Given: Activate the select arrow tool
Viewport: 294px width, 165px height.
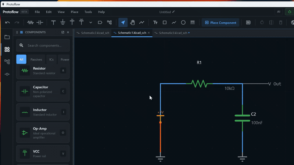Looking at the screenshot, I should 123,23.
